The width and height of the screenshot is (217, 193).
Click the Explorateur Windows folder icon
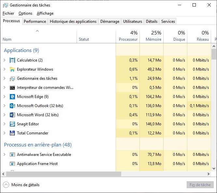tap(12, 69)
